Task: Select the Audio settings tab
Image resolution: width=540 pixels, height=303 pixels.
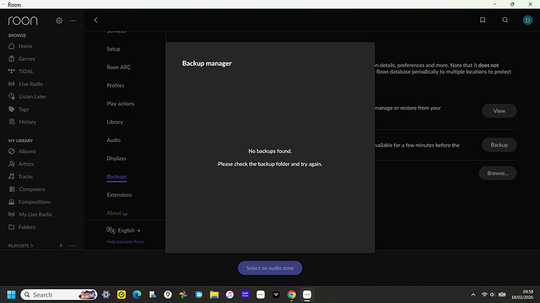Action: 113,140
